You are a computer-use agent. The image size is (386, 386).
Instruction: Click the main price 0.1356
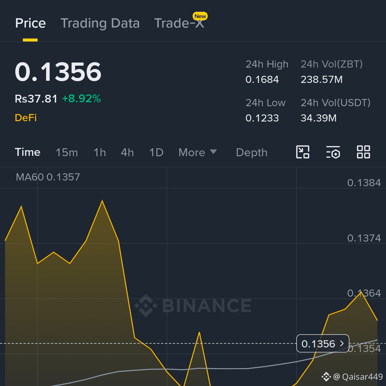point(58,71)
